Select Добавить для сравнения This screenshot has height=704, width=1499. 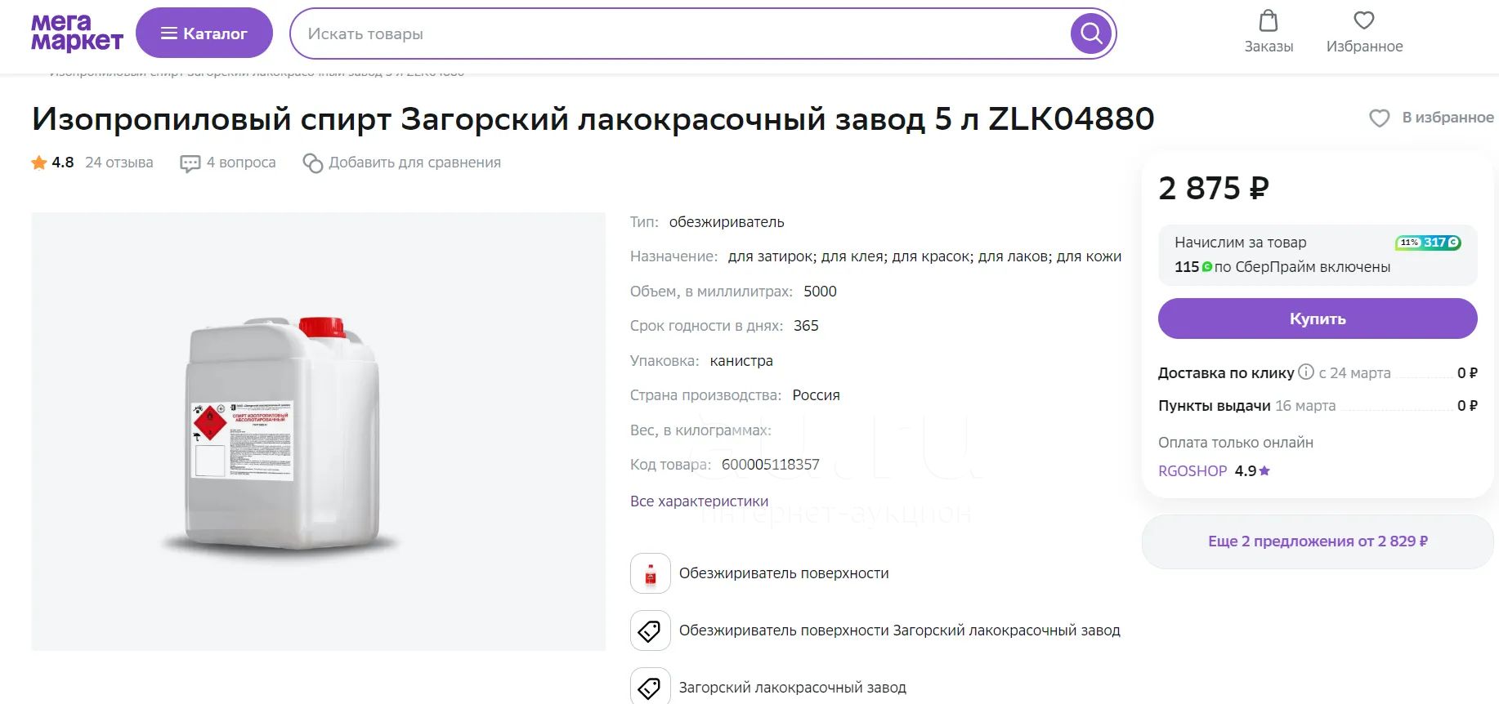(x=414, y=163)
